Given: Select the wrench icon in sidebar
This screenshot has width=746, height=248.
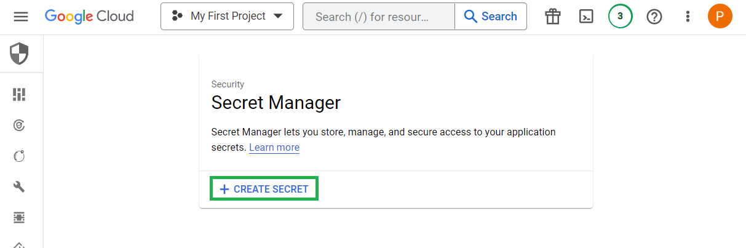Looking at the screenshot, I should pyautogui.click(x=19, y=186).
